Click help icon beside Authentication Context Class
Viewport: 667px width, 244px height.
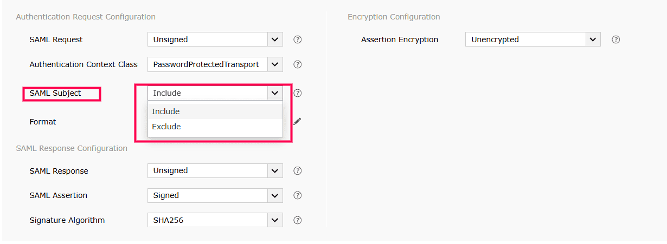click(297, 64)
